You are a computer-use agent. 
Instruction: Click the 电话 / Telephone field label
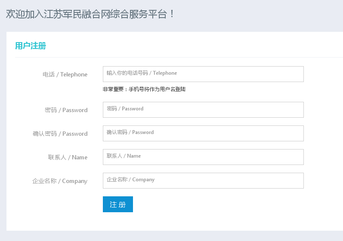[x=65, y=74]
